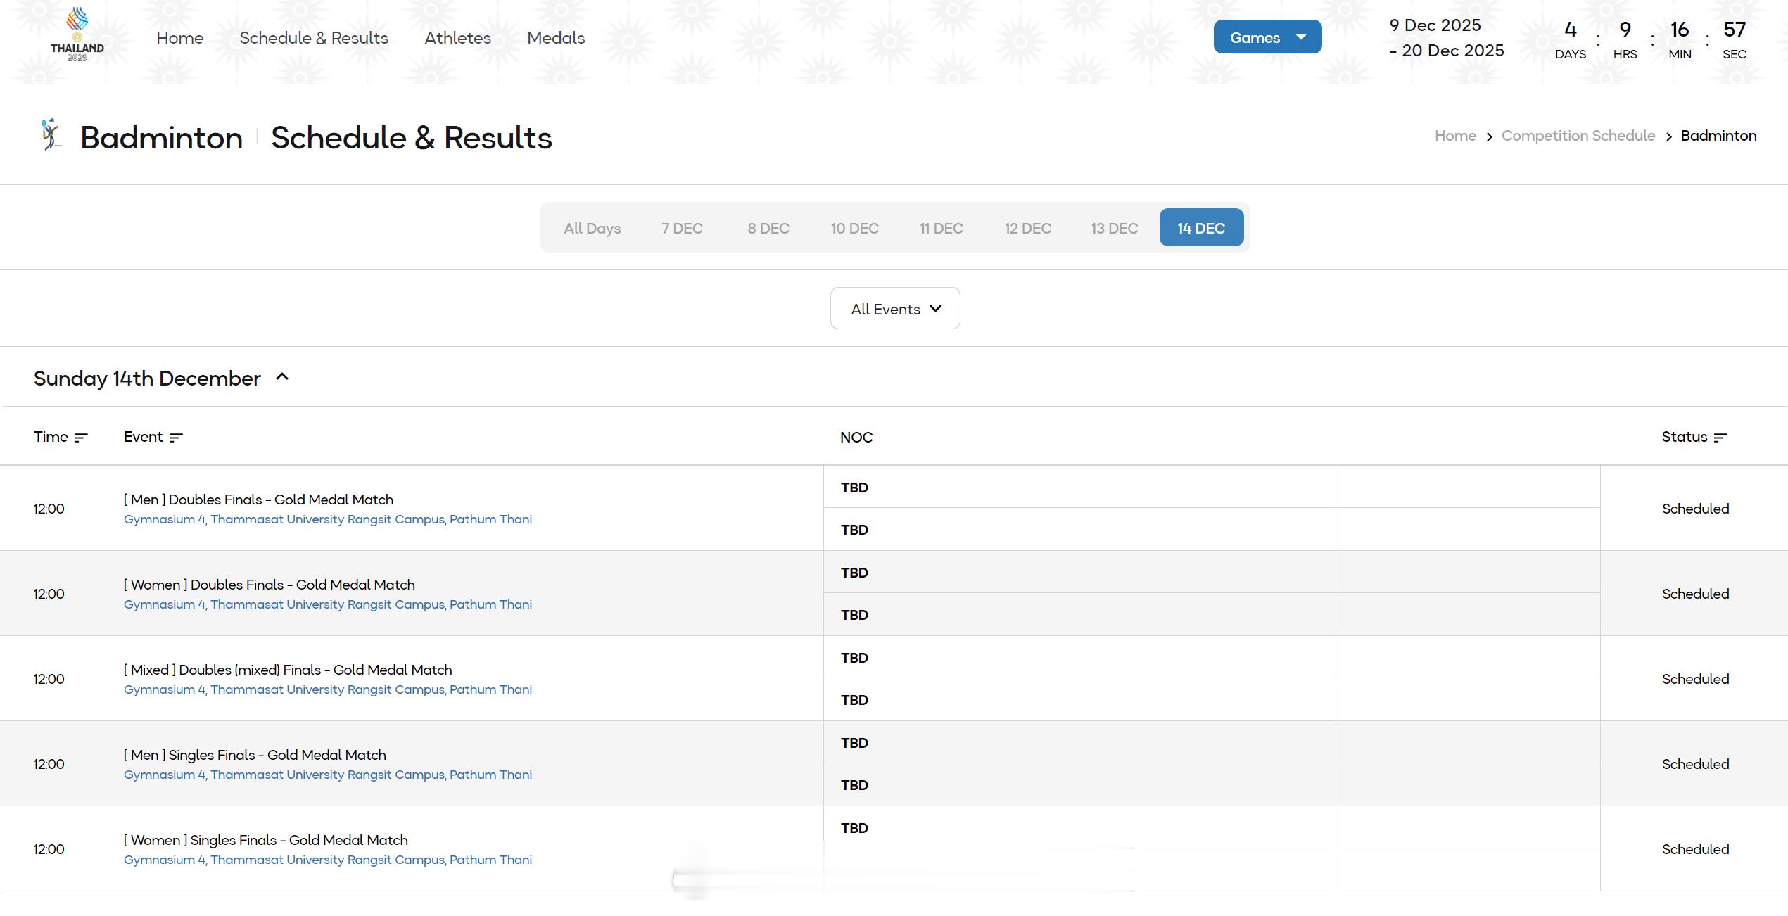Viewport: 1788px width, 916px height.
Task: Go to the Medals page
Action: (555, 38)
